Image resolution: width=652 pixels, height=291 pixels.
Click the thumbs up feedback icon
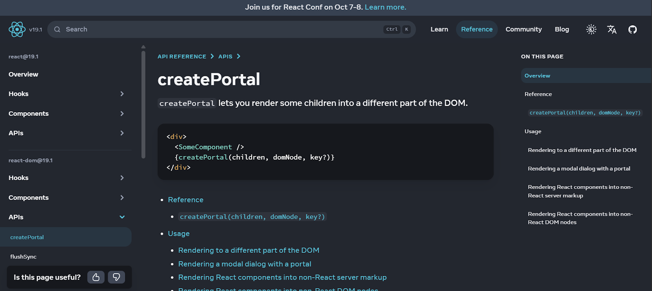click(x=96, y=277)
